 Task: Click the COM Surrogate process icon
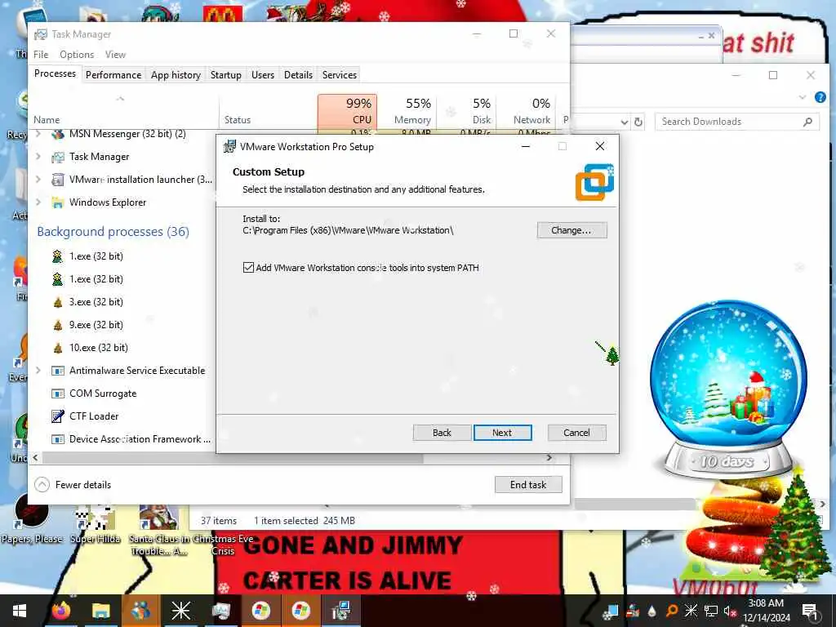coord(58,394)
